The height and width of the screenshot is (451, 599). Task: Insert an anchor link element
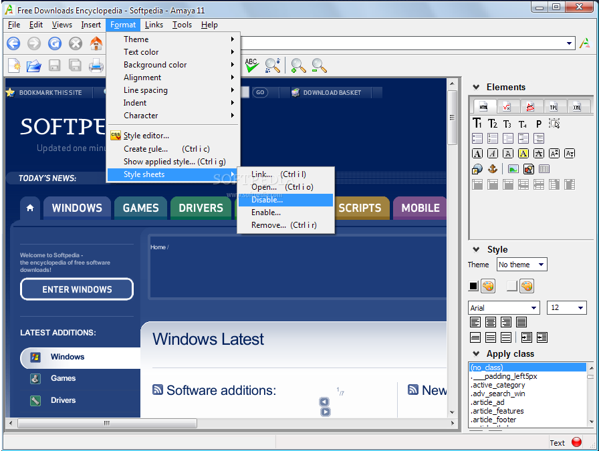pyautogui.click(x=493, y=169)
